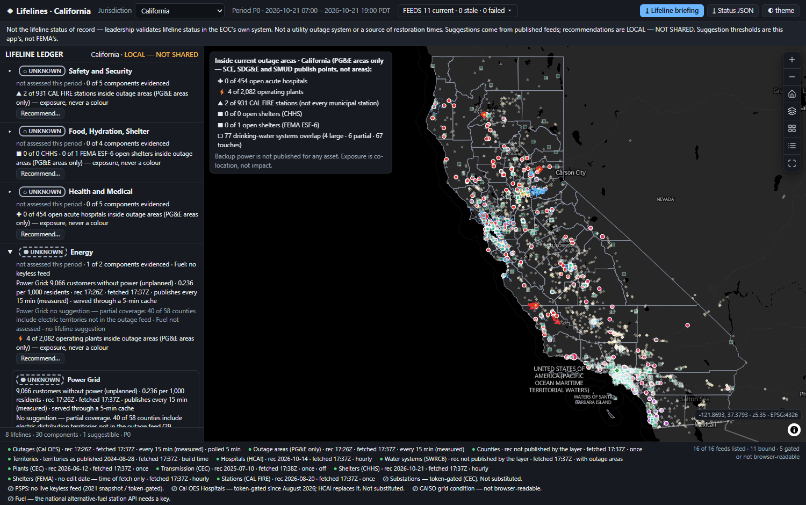Click the Food, Hydration, Shelter UNKNOWN badge
Screen dimensions: 806x505
coord(42,131)
